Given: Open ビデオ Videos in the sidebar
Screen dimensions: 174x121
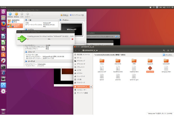Looking at the screenshot, I should [x=83, y=70].
